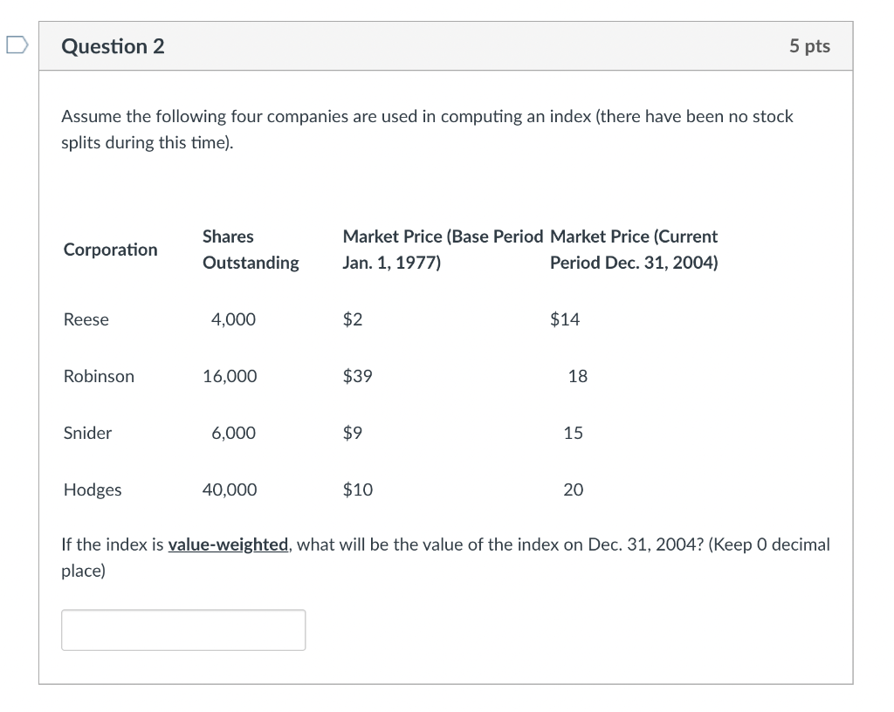The height and width of the screenshot is (712, 894).
Task: Select the Corporation column header
Action: click(x=111, y=250)
